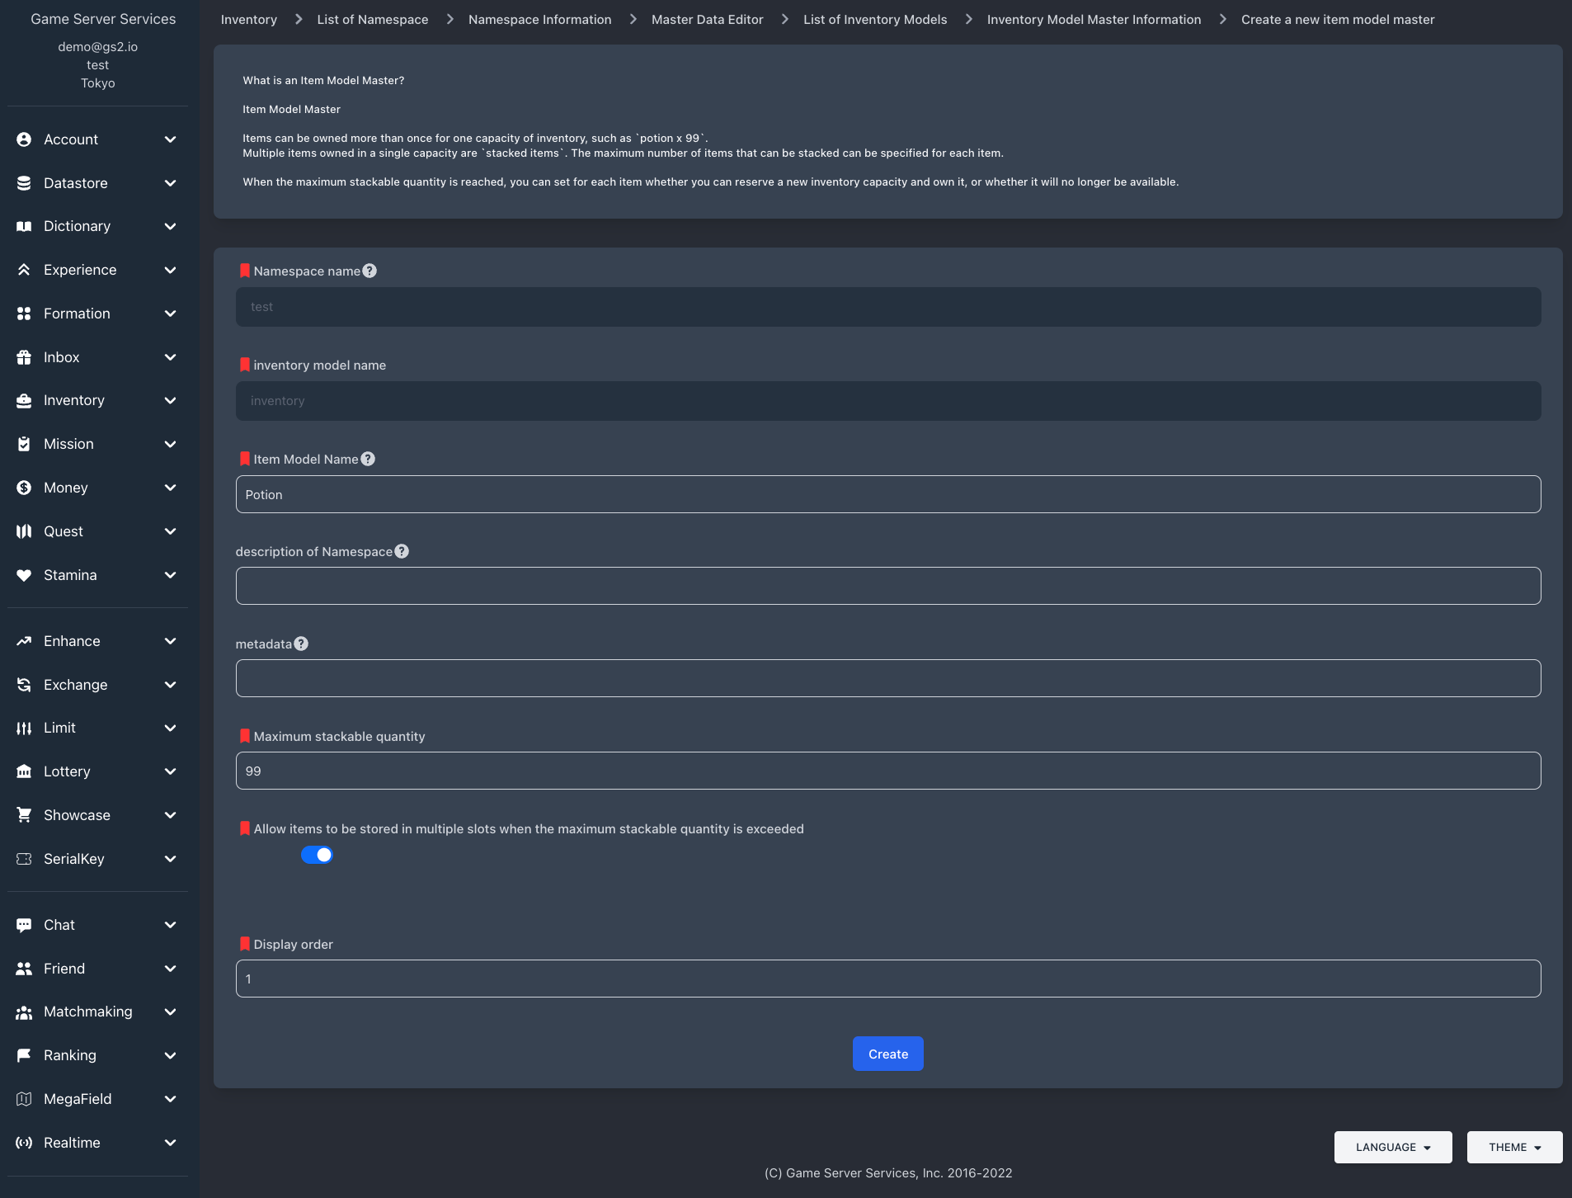Toggle multiple slots storage switch
This screenshot has height=1198, width=1572.
click(x=317, y=855)
